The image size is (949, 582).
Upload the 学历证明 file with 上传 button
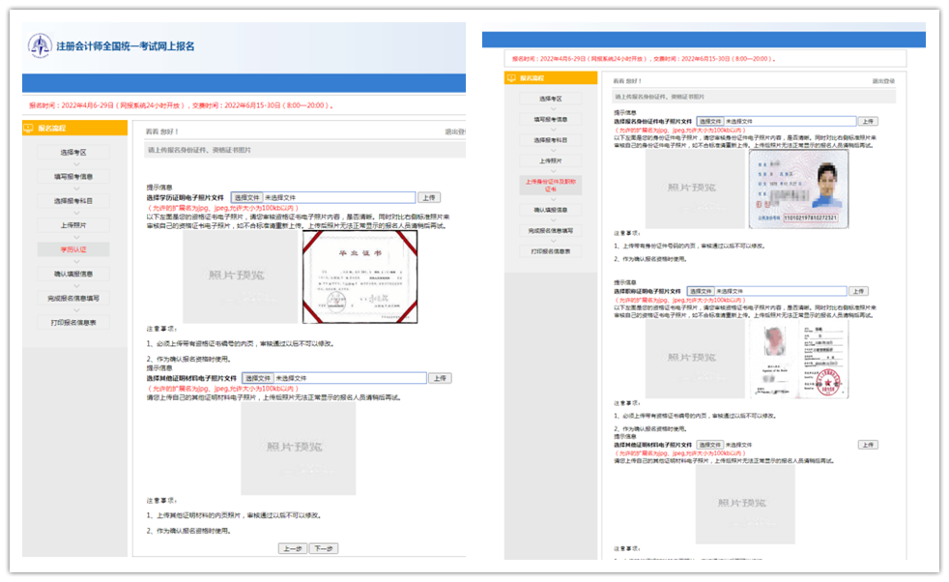(430, 197)
